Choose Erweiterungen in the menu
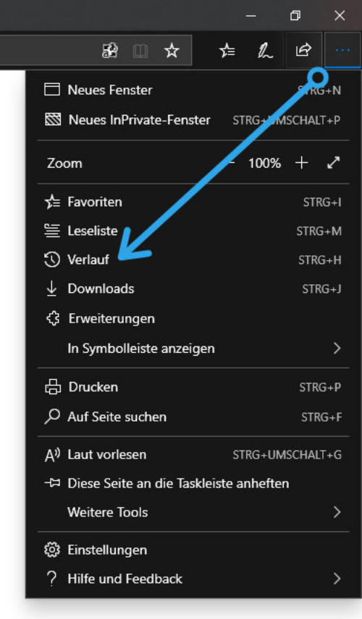The height and width of the screenshot is (619, 362). point(193,319)
